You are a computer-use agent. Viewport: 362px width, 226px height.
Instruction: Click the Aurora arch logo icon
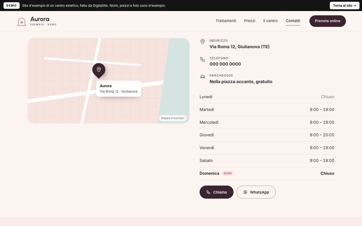click(x=22, y=22)
